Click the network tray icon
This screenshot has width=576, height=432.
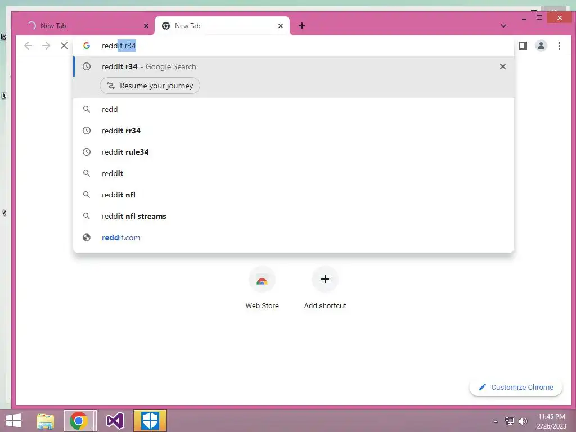click(509, 421)
